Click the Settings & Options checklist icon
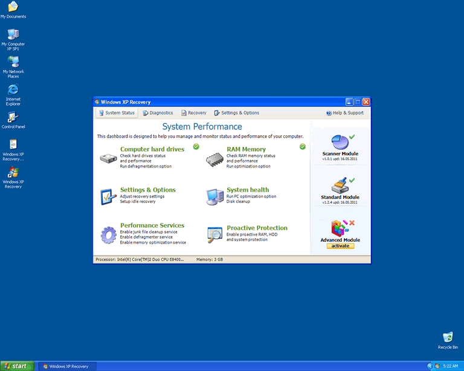Screen dimensions: 464x371 coord(109,197)
